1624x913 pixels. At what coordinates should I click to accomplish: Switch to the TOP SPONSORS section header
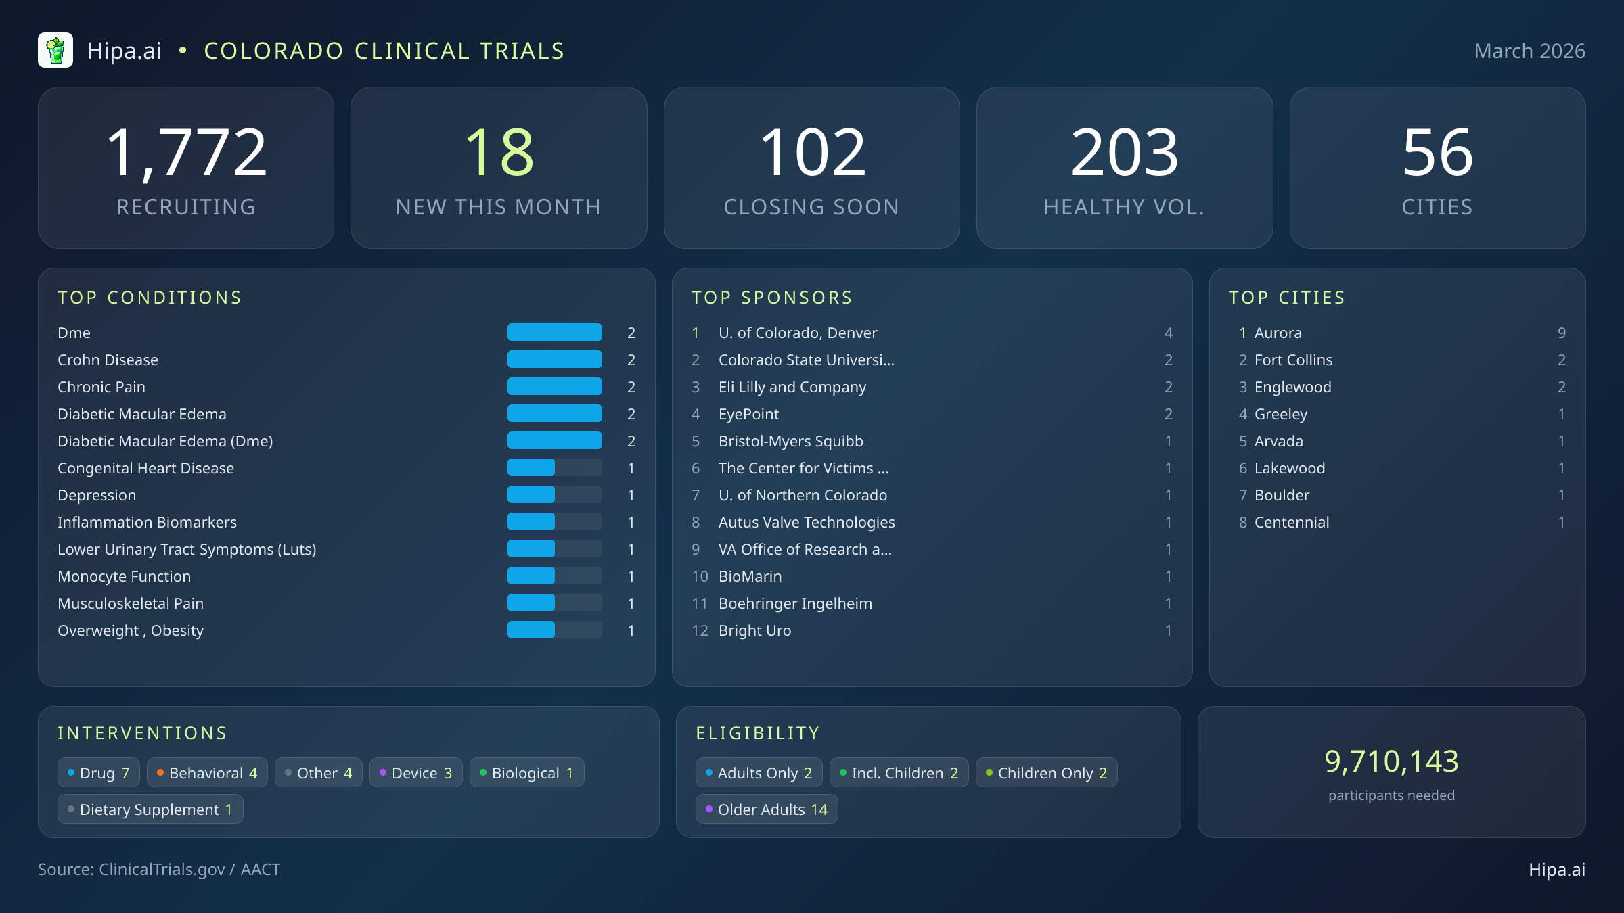pos(772,297)
